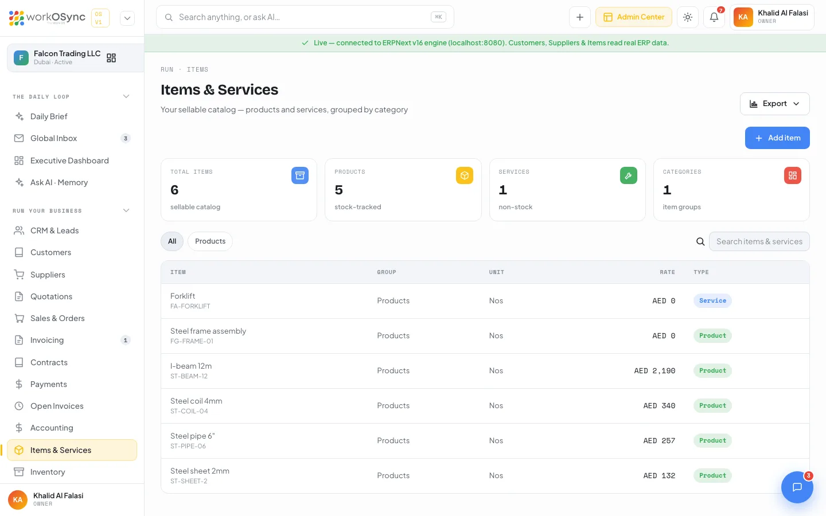Open Ask AI · Memory
Image resolution: width=826 pixels, height=516 pixels.
(72, 182)
